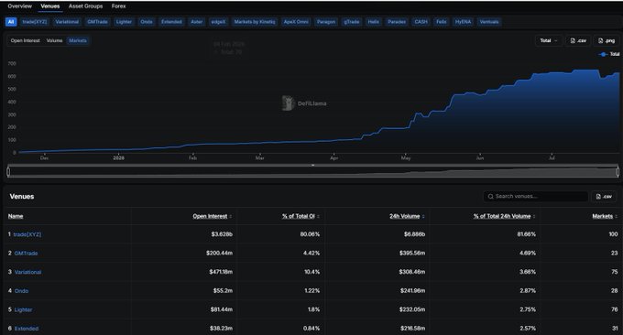The image size is (623, 335).
Task: Select the Paragon filter chip
Action: pos(326,22)
